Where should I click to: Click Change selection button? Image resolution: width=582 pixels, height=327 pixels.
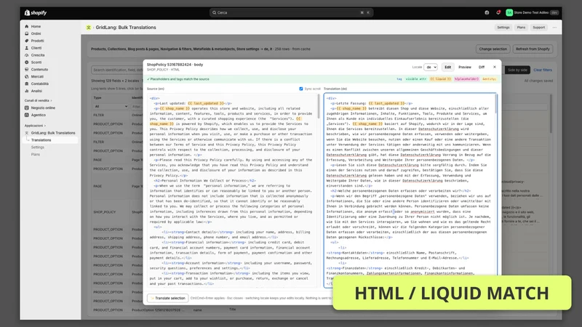point(493,49)
